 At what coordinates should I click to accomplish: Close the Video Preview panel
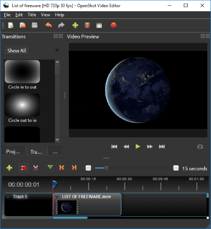coord(208,36)
